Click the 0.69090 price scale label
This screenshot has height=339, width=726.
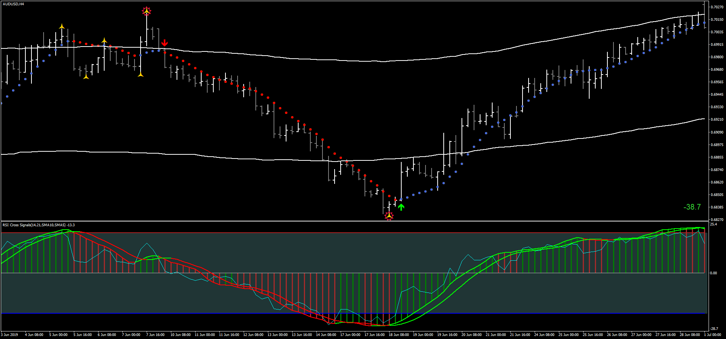717,132
